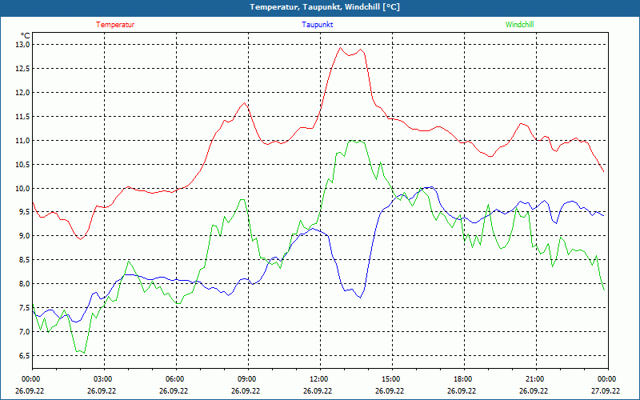Click the 09:00 time axis label
640x400 pixels.
[x=246, y=379]
